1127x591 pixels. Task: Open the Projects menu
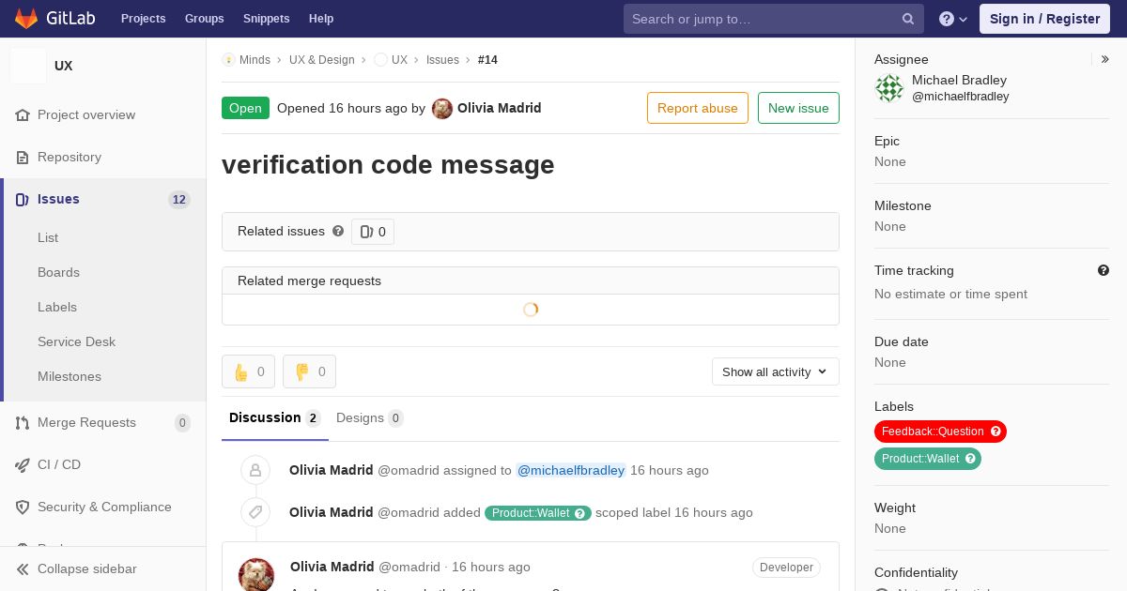click(x=143, y=19)
